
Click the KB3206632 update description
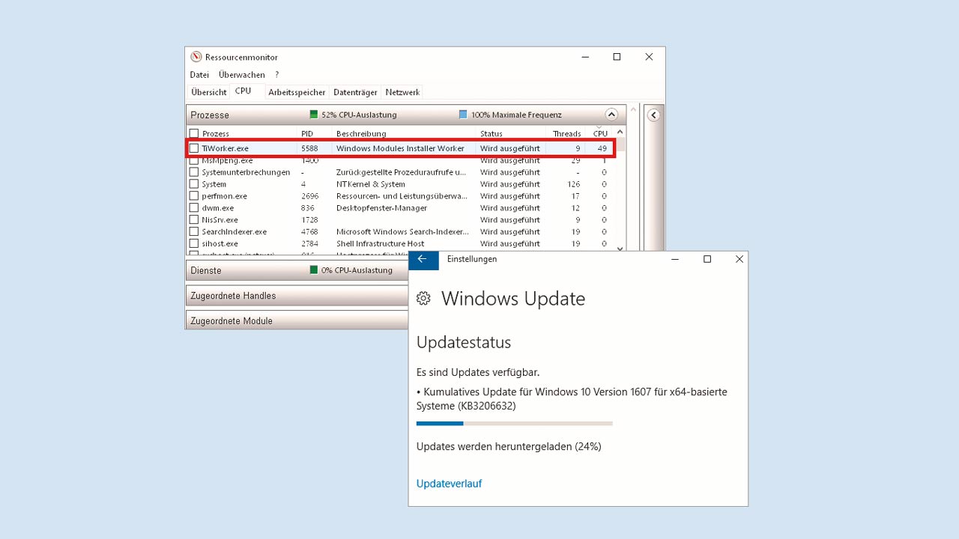click(x=572, y=399)
